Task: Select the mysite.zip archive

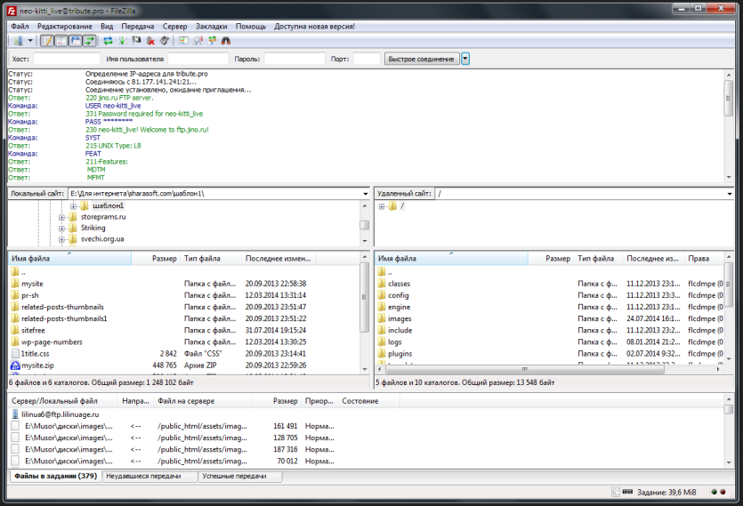Action: click(37, 365)
